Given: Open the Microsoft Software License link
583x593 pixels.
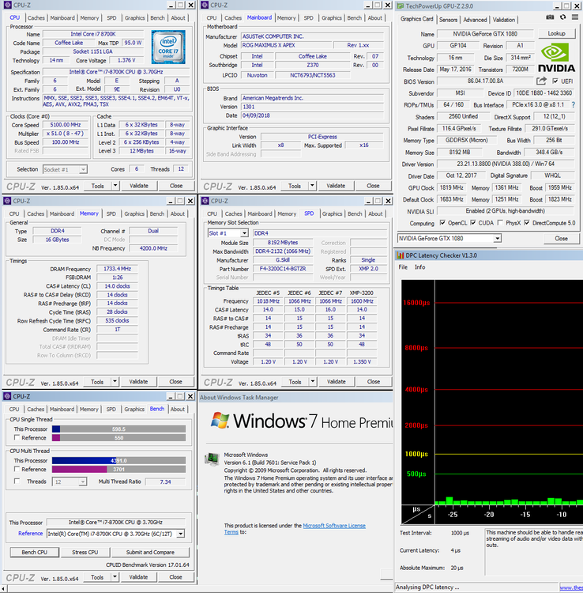Looking at the screenshot, I should click(334, 526).
